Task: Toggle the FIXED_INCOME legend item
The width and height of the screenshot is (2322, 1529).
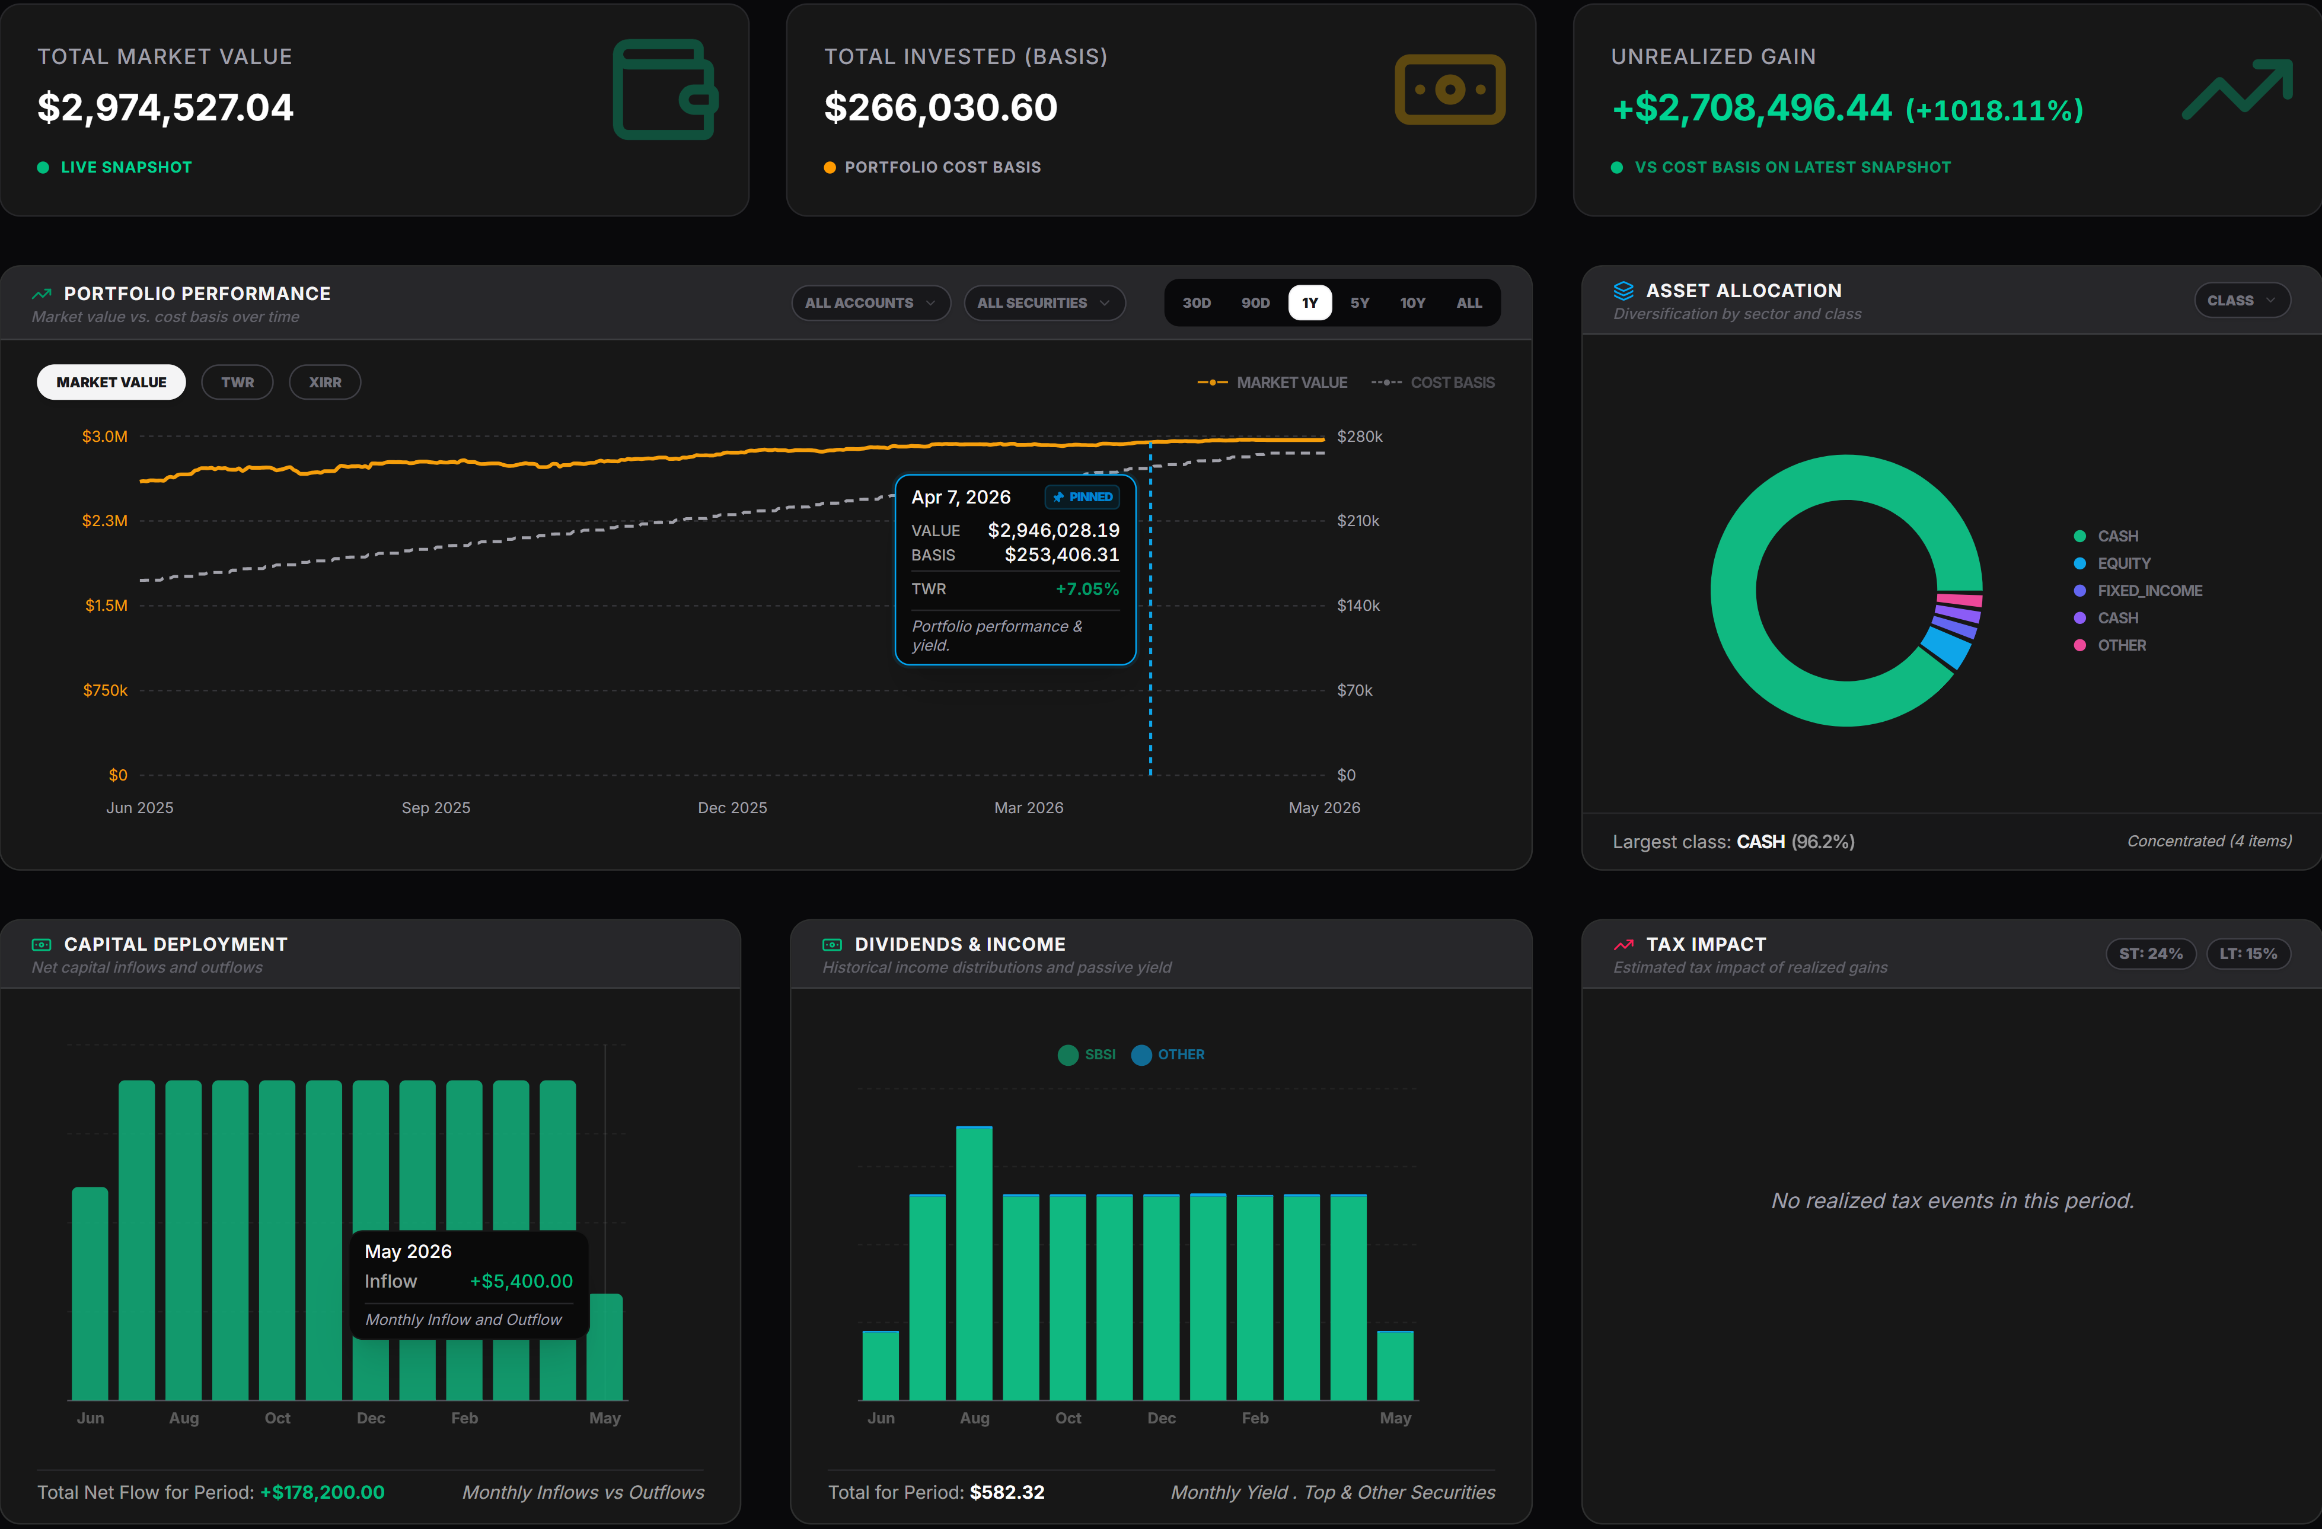Action: coord(2138,590)
